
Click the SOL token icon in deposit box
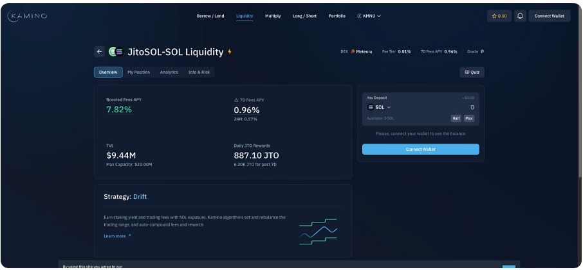coord(370,107)
